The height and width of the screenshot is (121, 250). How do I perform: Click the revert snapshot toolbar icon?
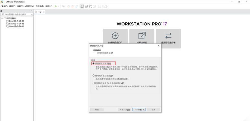point(73,6)
